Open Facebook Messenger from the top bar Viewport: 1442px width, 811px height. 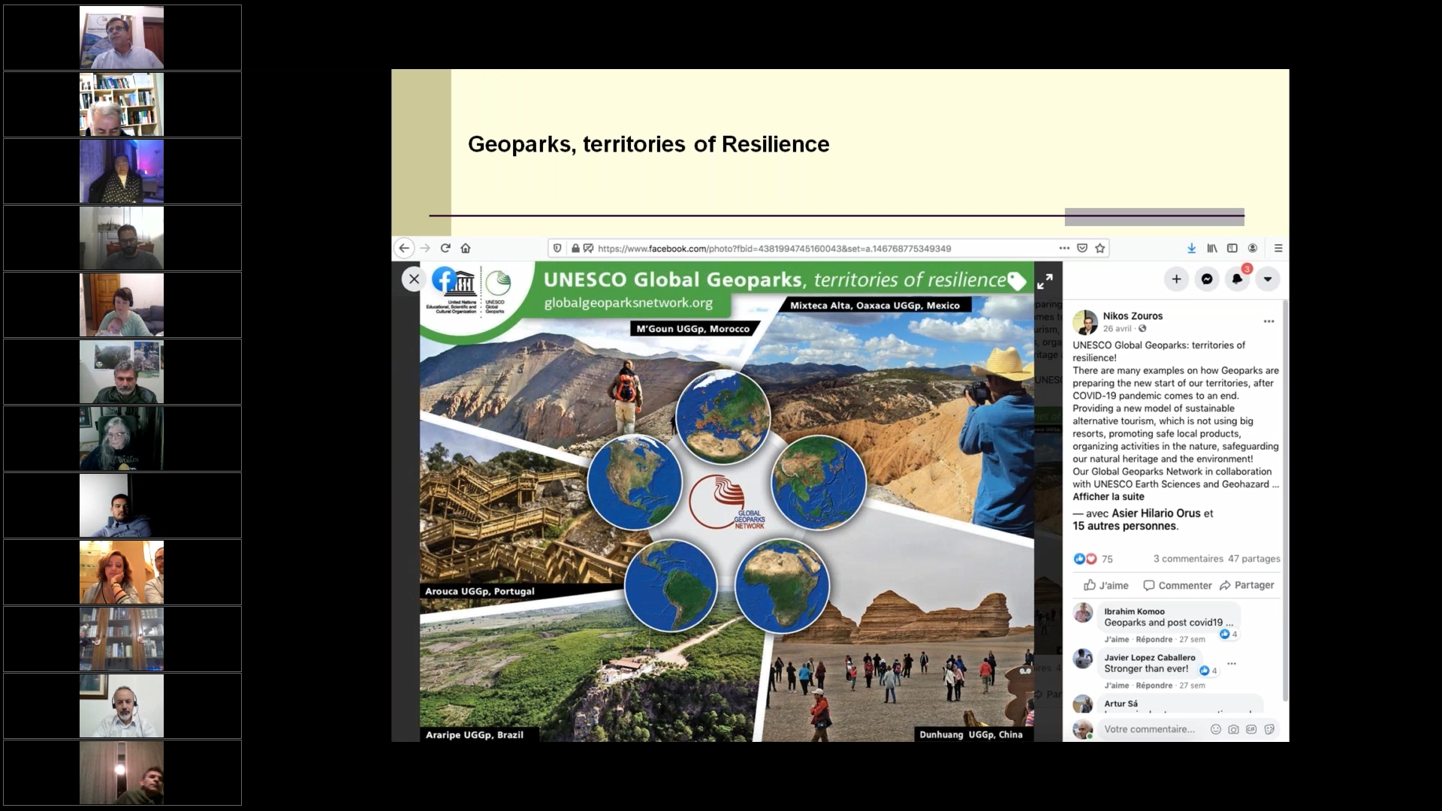tap(1207, 279)
